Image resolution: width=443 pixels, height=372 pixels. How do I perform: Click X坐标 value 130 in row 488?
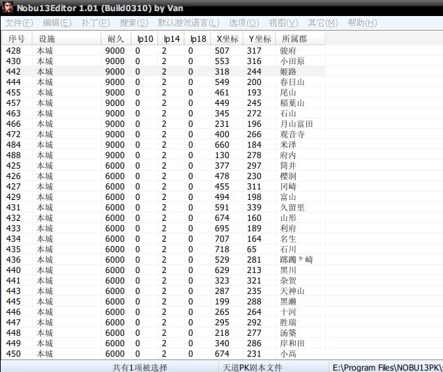222,155
